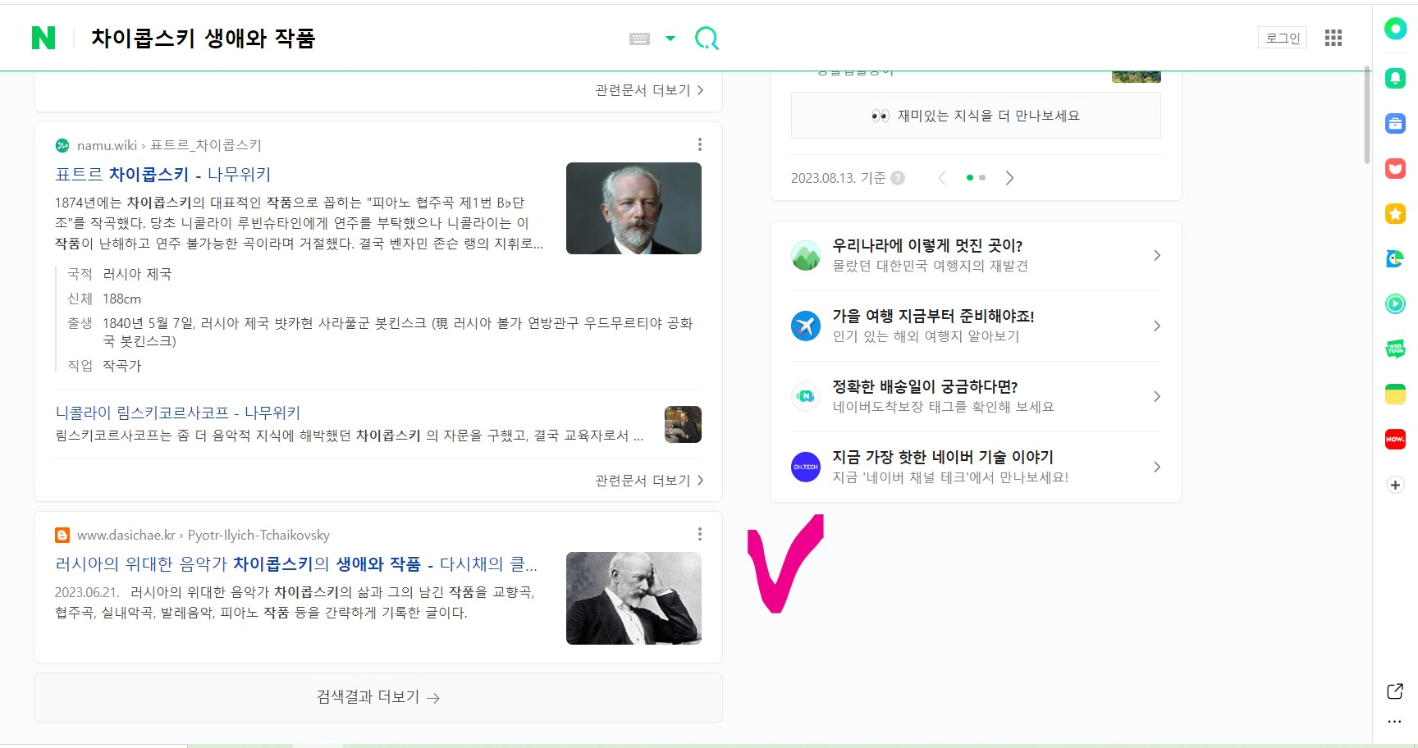Open the ... menu at the sidebar bottom
The width and height of the screenshot is (1418, 748).
[1394, 721]
